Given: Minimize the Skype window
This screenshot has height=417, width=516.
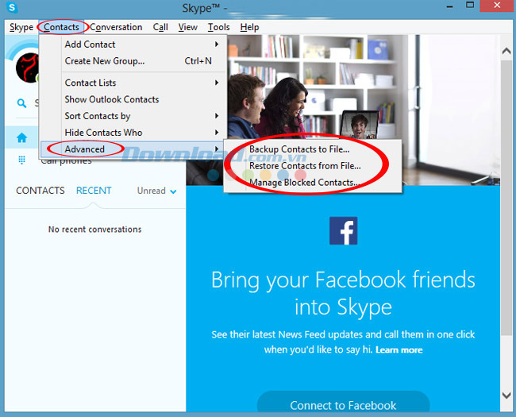Looking at the screenshot, I should click(x=450, y=6).
